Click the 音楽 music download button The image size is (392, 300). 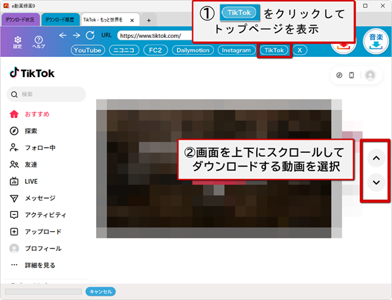coord(375,41)
